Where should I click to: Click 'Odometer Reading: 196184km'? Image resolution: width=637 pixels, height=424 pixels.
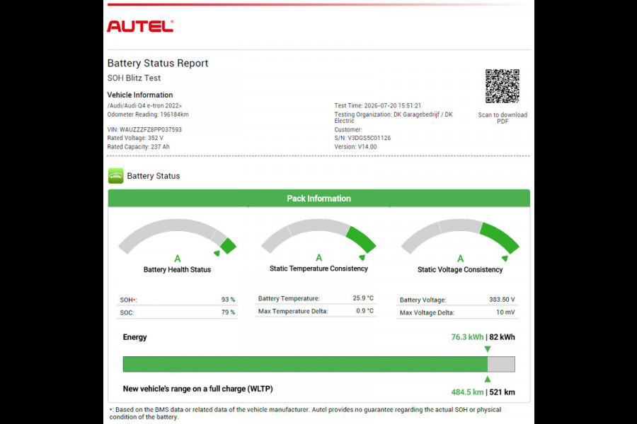click(148, 114)
